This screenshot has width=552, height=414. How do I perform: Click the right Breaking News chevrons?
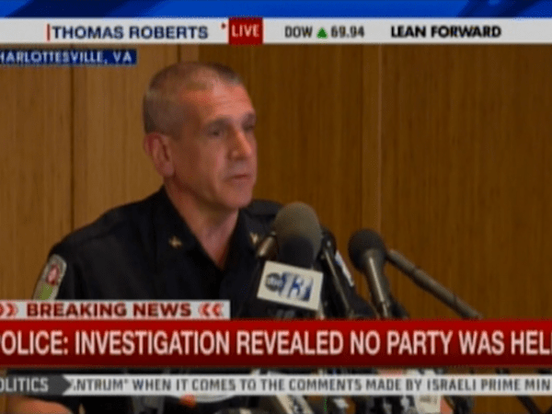[x=211, y=310]
